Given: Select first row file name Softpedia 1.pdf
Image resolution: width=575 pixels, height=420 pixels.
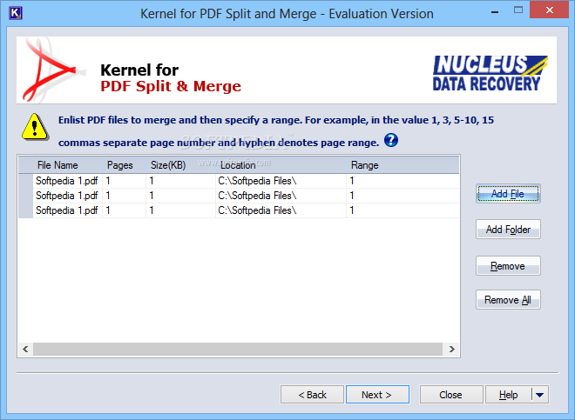Looking at the screenshot, I should pyautogui.click(x=67, y=181).
